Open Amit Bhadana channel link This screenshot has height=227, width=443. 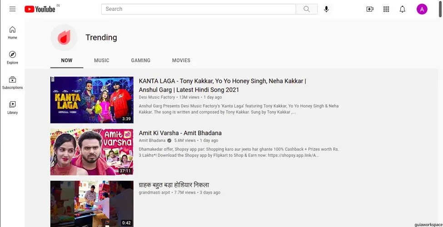152,140
